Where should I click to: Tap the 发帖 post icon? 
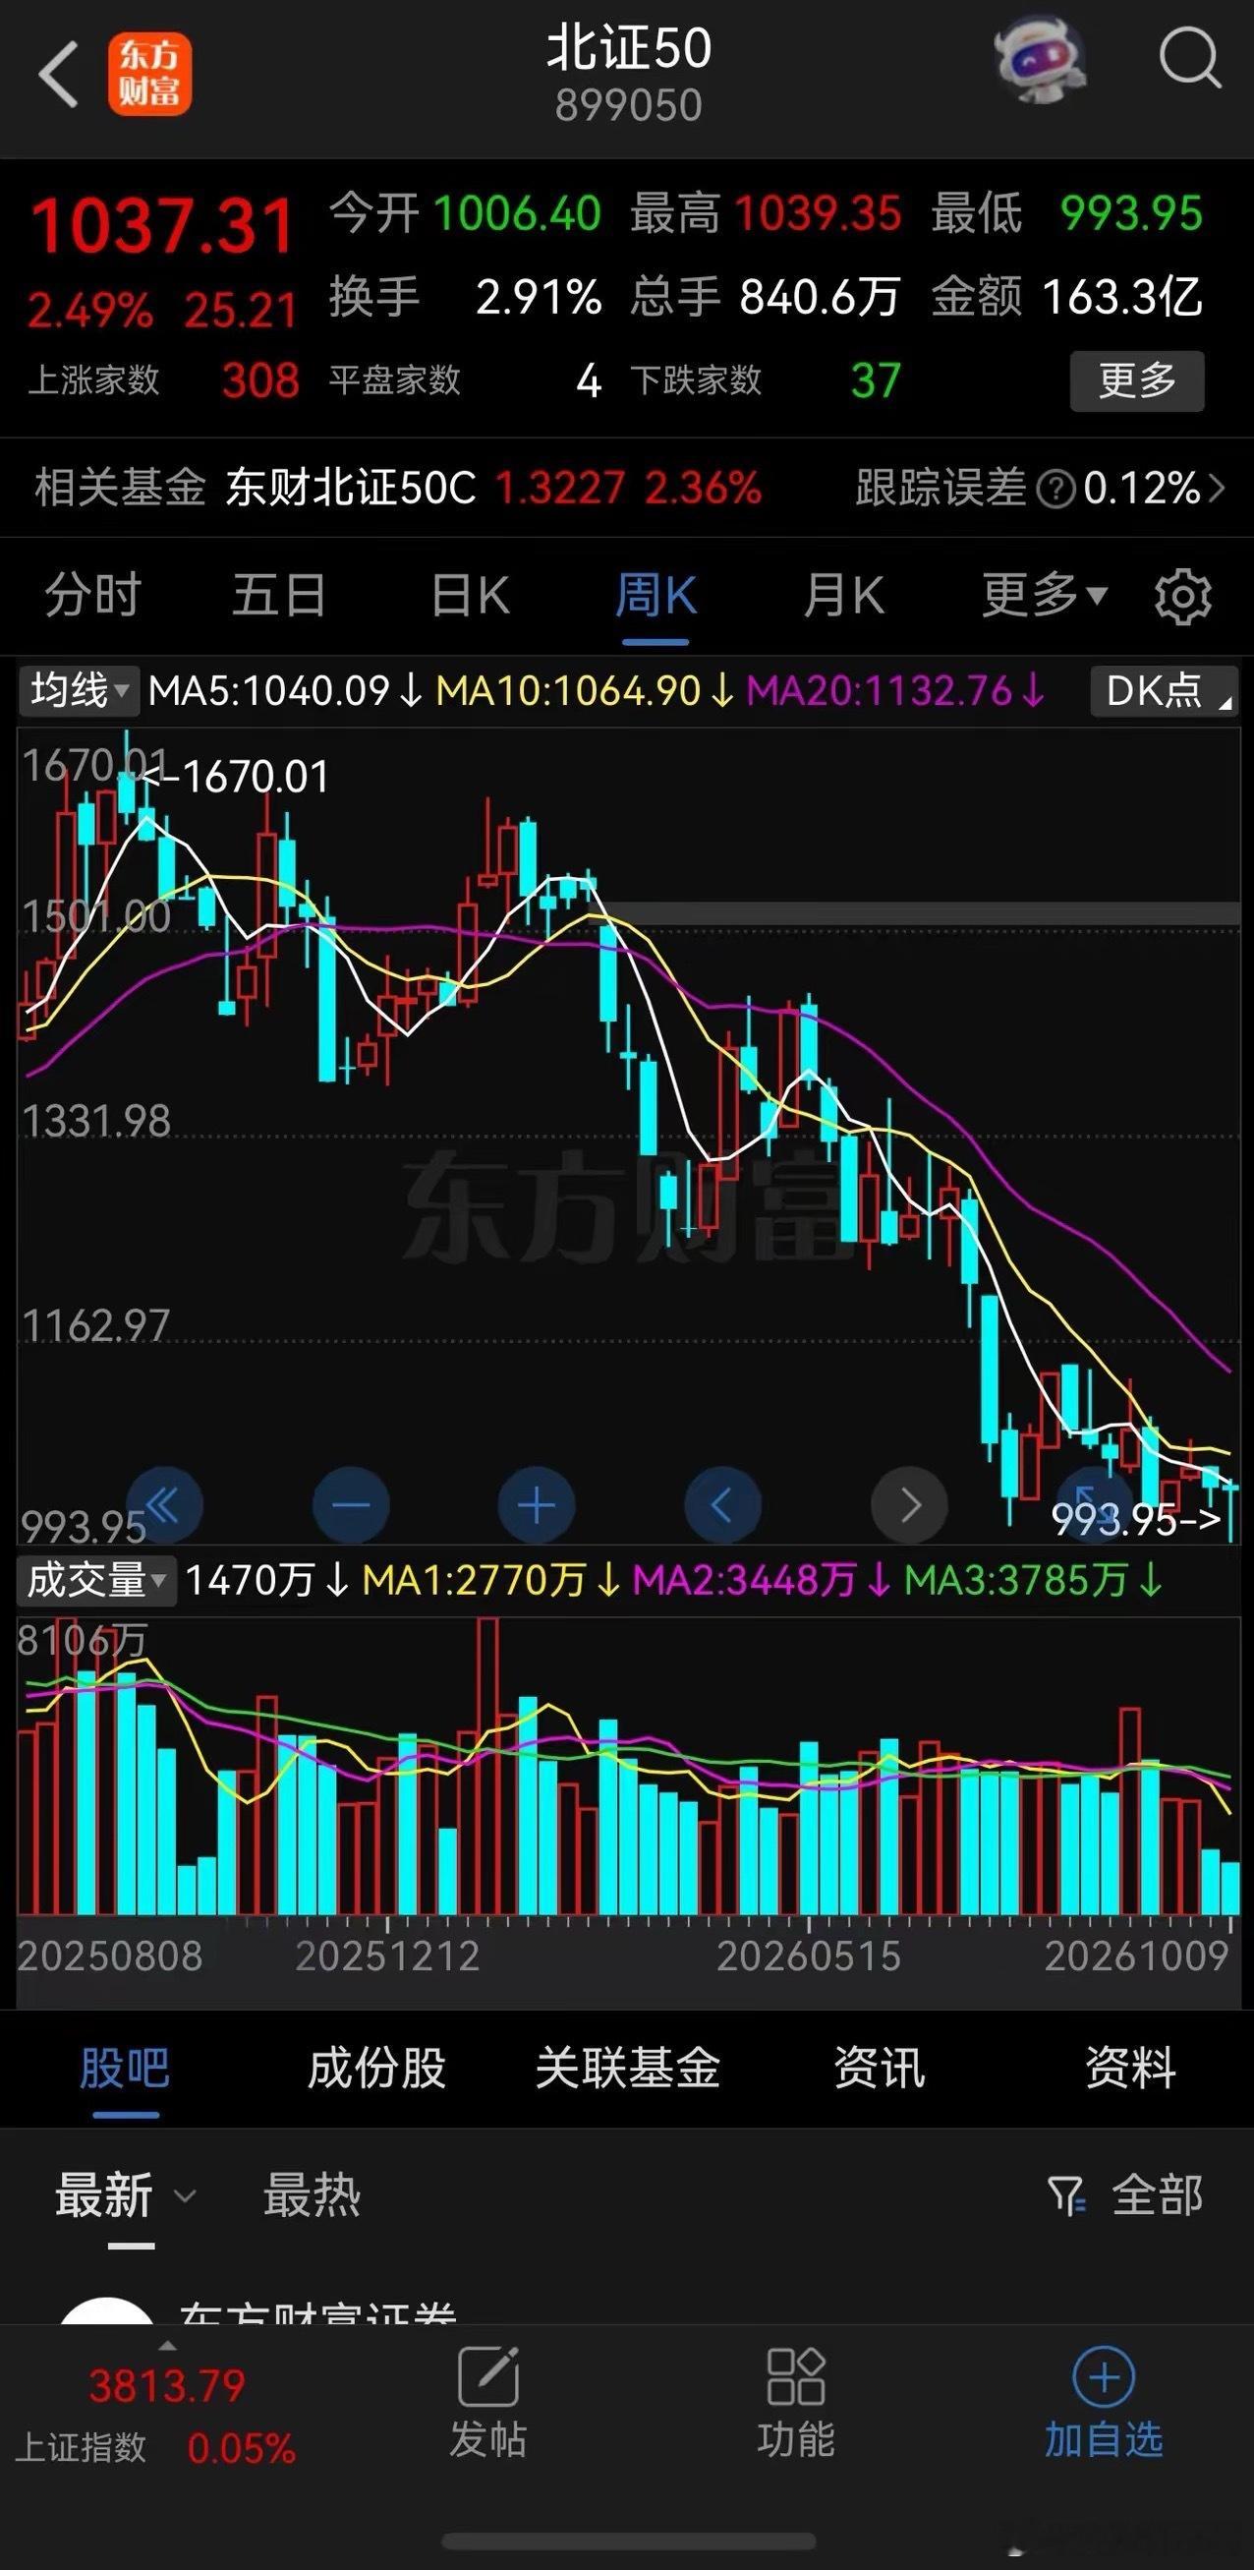point(487,2377)
